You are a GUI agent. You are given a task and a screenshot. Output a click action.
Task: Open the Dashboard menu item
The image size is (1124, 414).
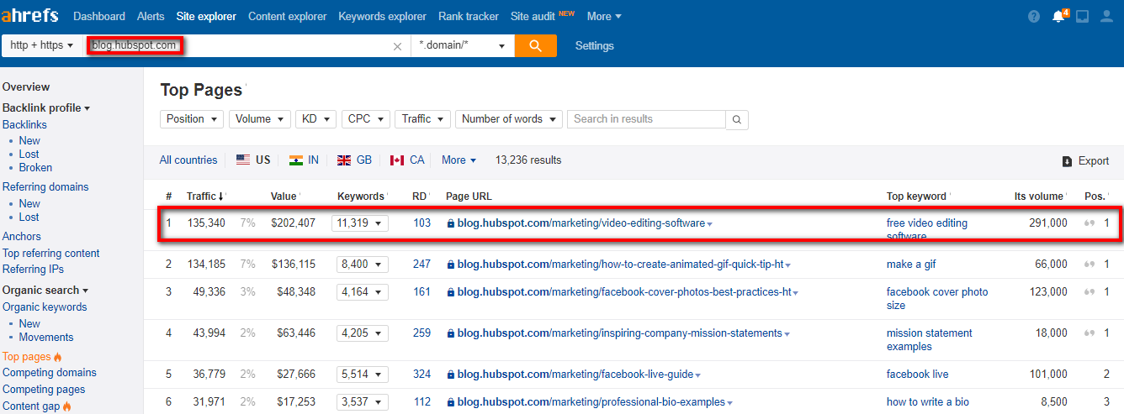coord(99,16)
